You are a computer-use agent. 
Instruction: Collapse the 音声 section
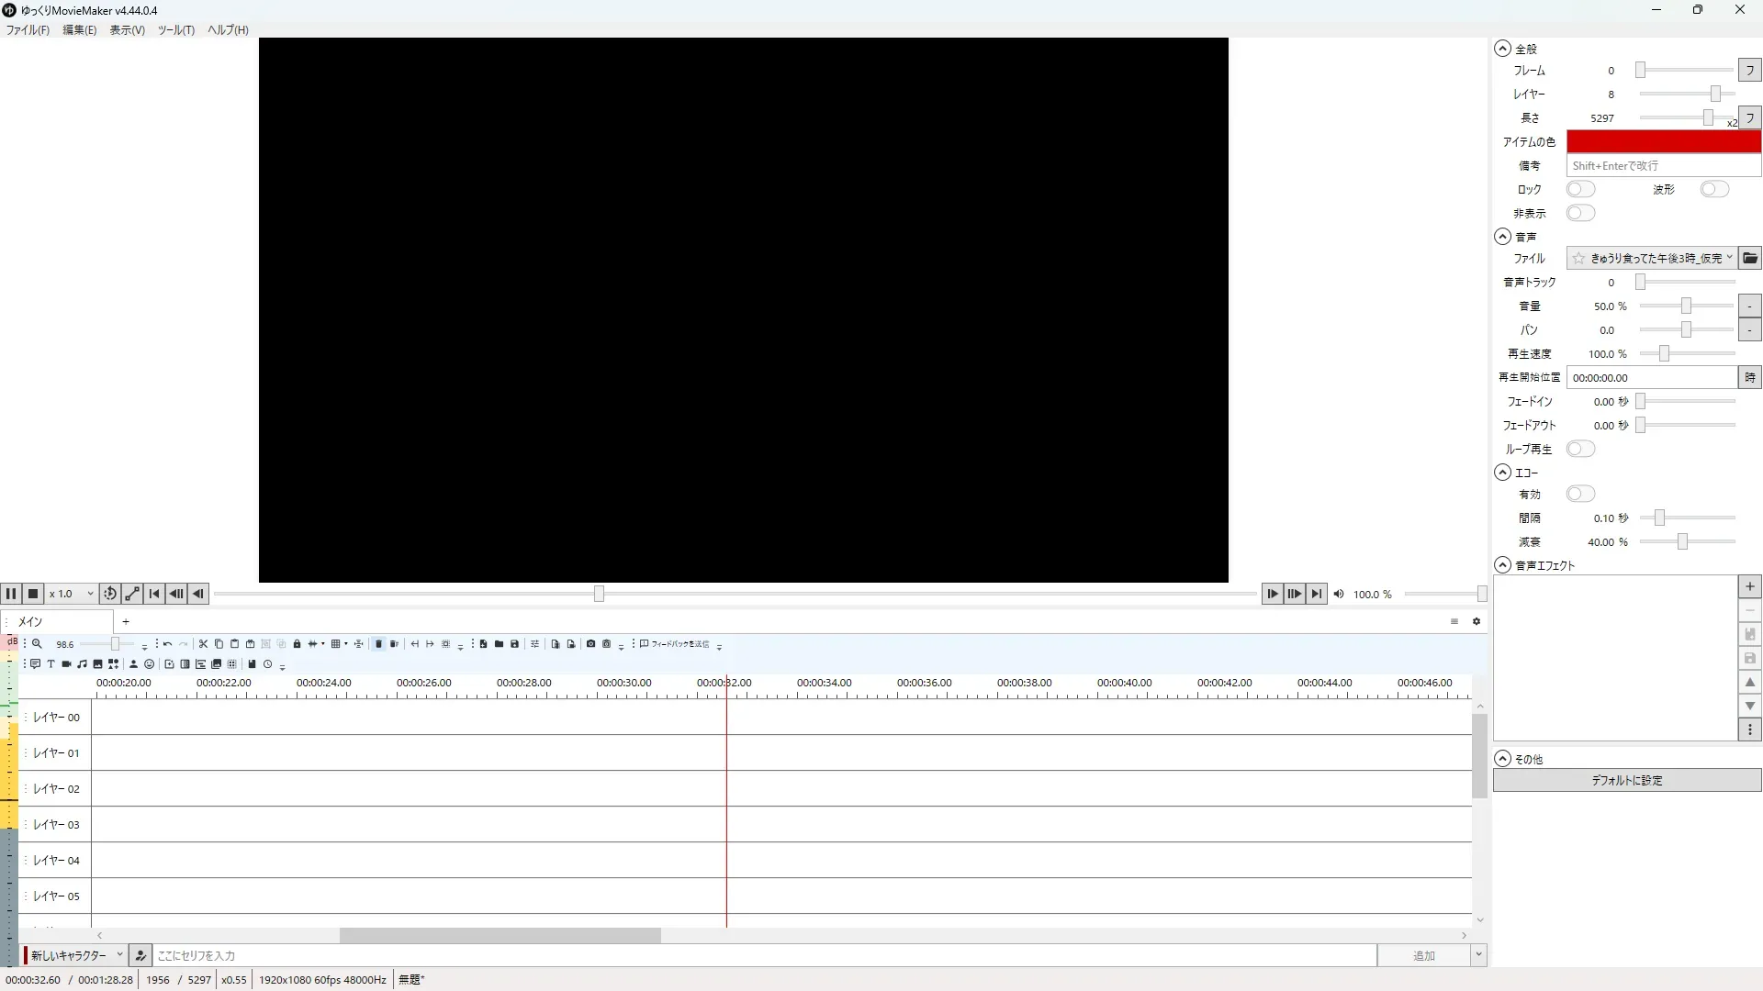click(x=1502, y=237)
